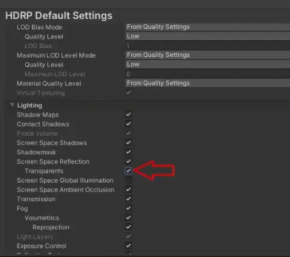
Task: Click the Probe Volume label
Action: (x=37, y=133)
